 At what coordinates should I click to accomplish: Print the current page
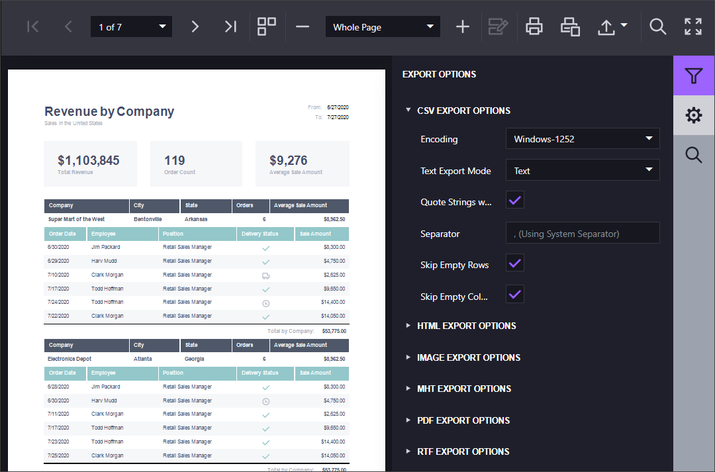(x=570, y=27)
